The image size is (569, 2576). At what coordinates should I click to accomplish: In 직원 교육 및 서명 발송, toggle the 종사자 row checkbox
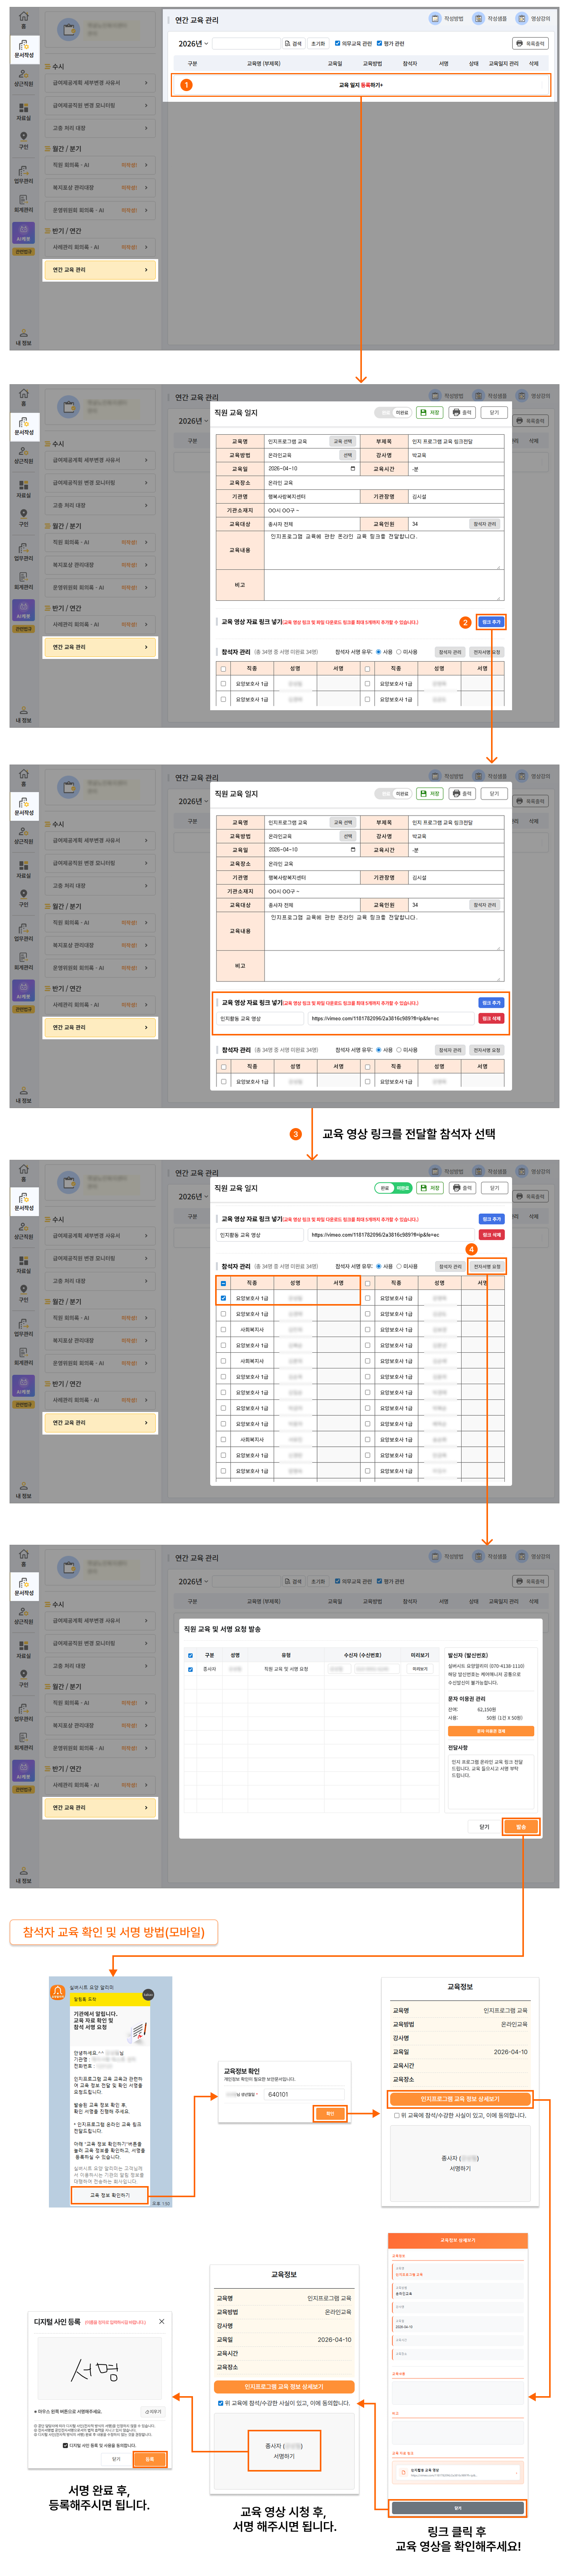point(191,1669)
